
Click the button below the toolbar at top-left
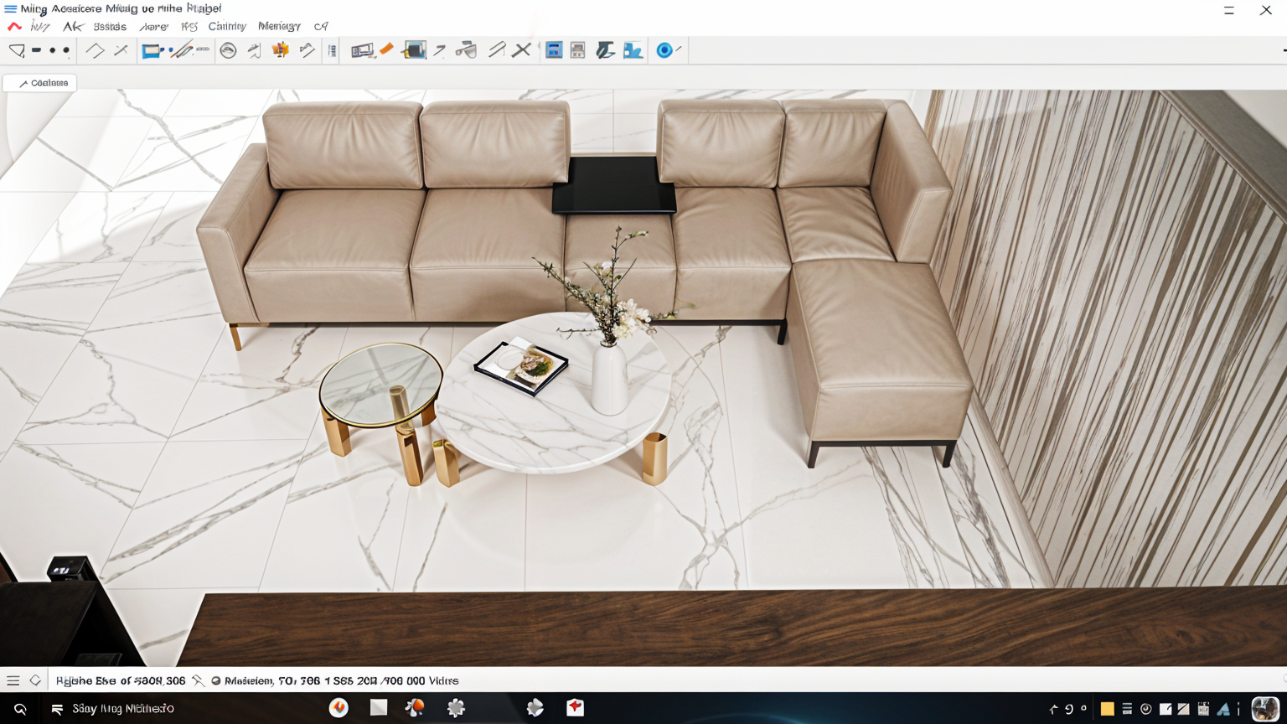(x=40, y=83)
